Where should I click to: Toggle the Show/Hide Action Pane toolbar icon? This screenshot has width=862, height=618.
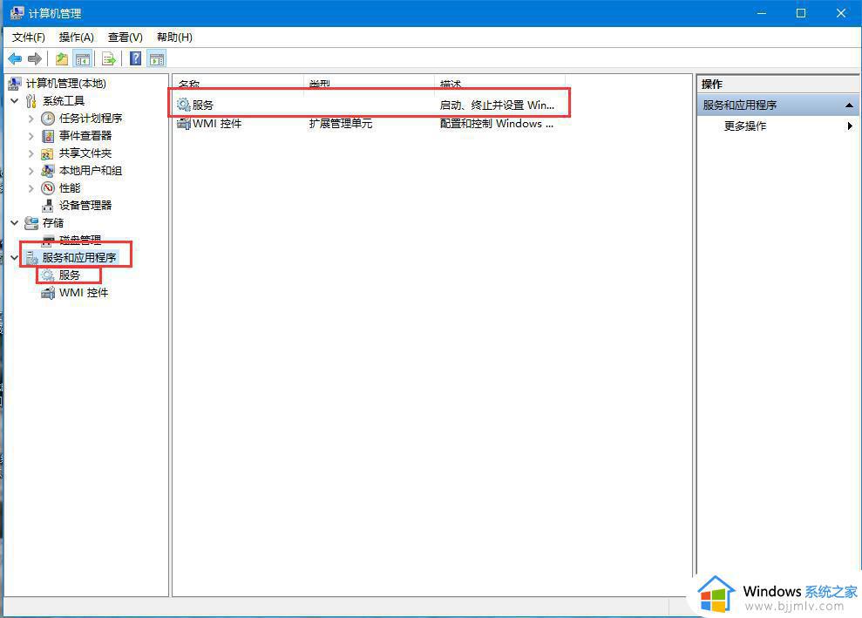point(157,59)
